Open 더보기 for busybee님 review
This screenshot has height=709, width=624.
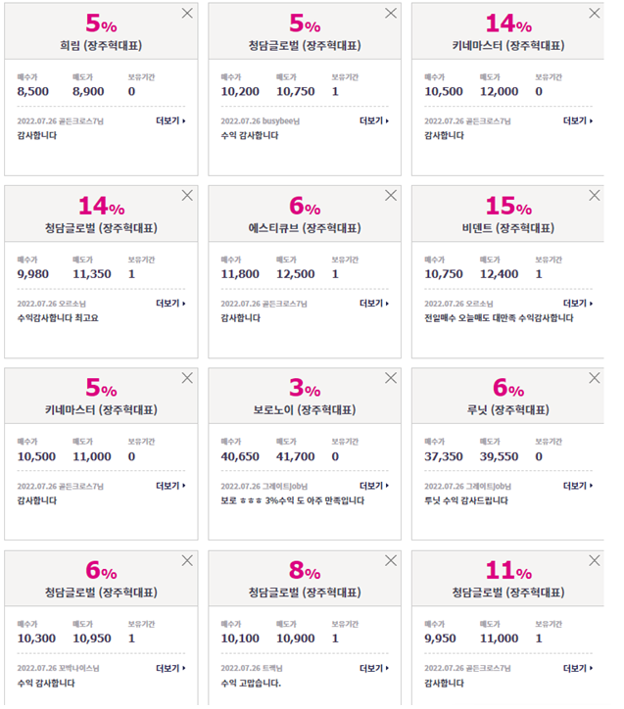374,120
